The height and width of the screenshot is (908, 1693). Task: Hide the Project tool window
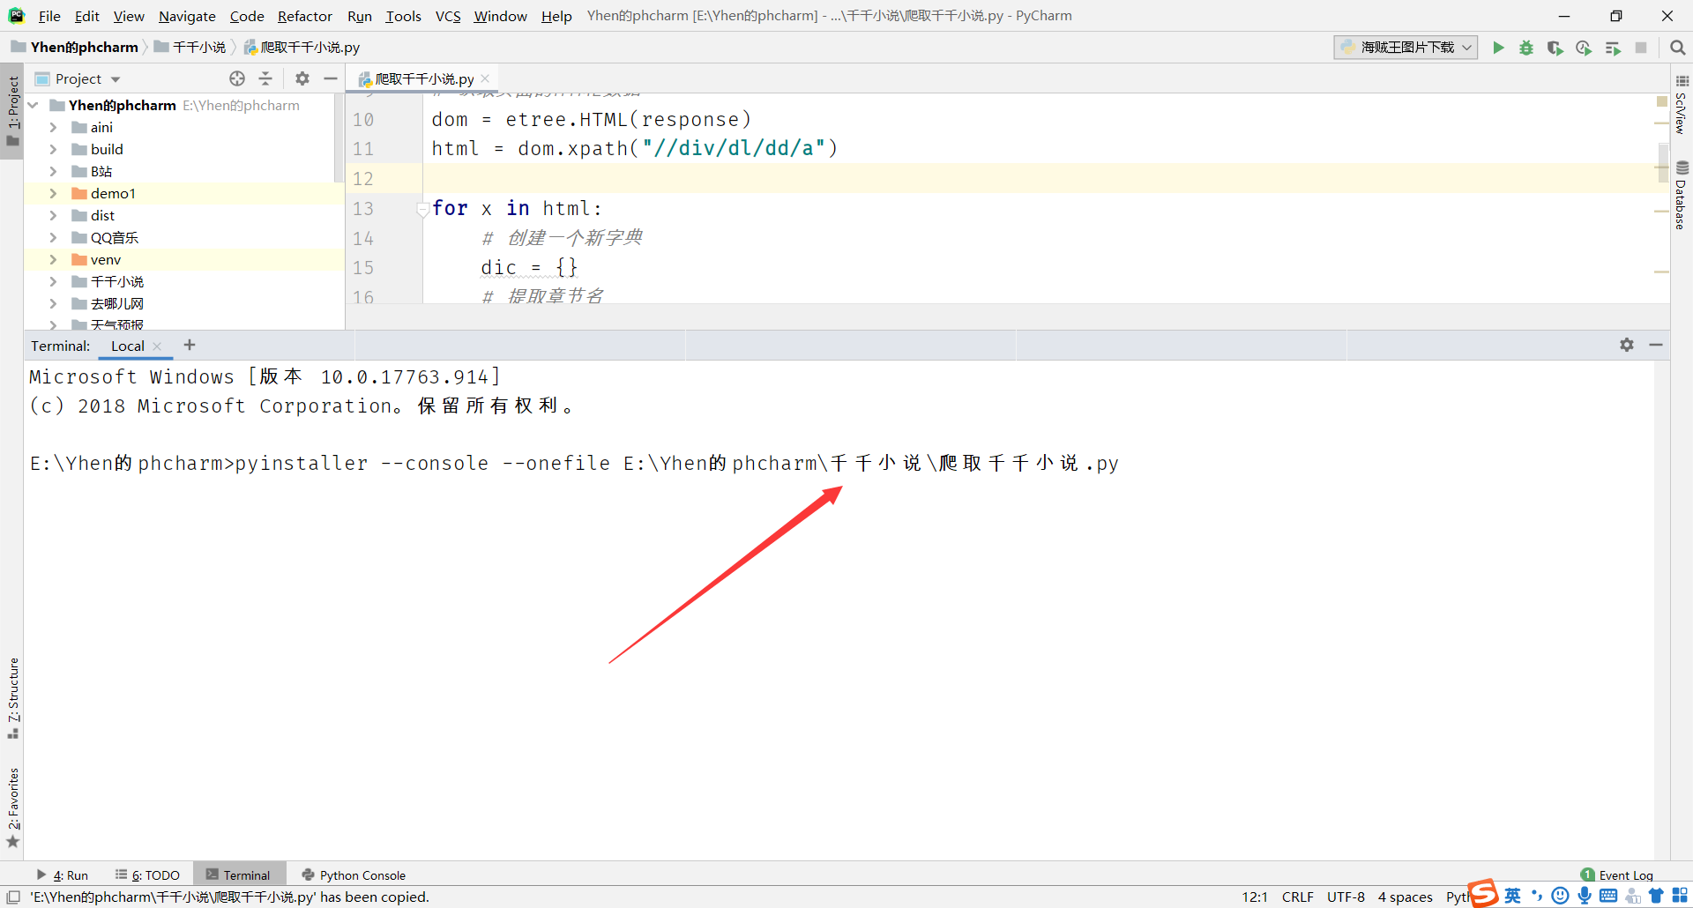(331, 78)
